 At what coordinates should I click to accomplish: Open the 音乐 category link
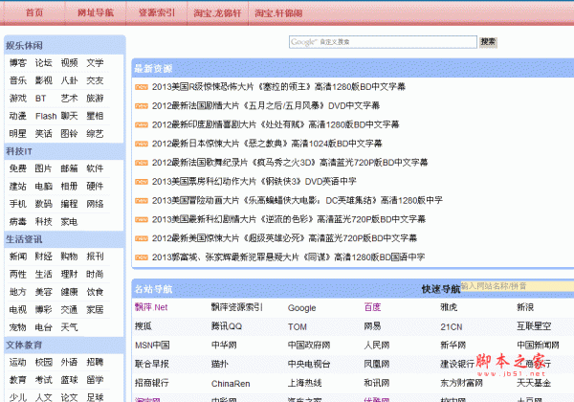pos(18,80)
